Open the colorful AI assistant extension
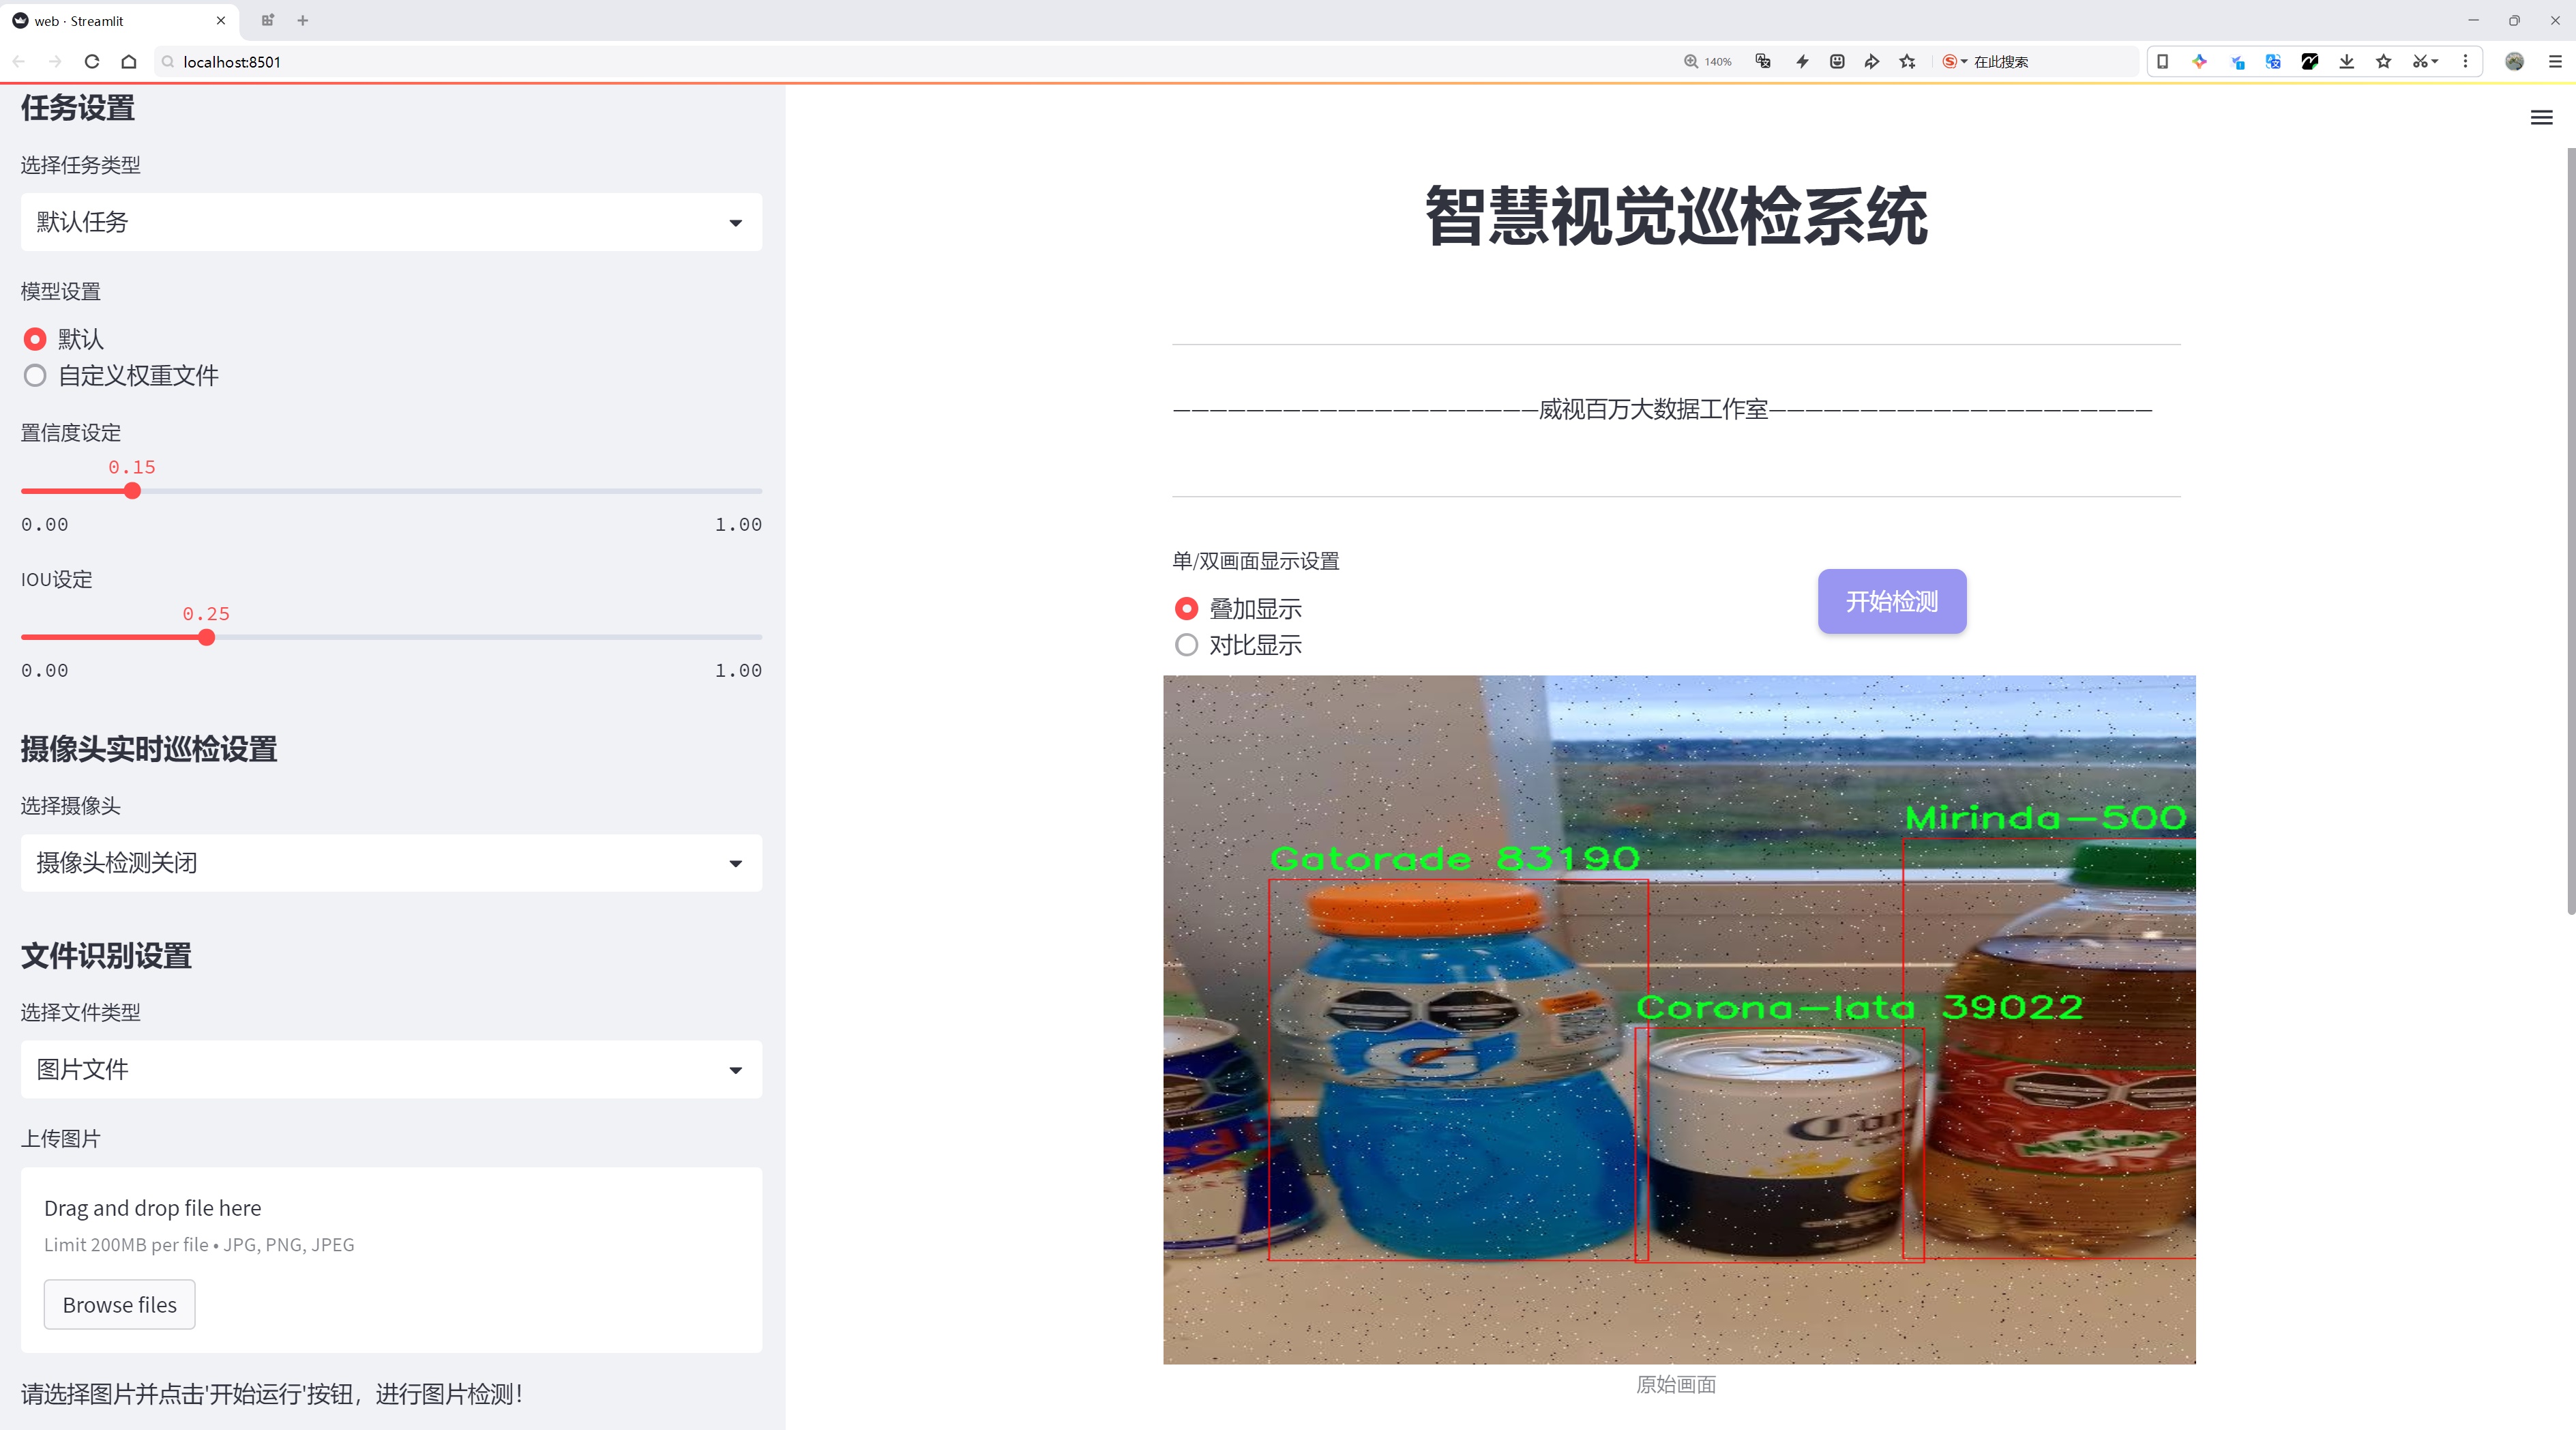 pos(2199,62)
